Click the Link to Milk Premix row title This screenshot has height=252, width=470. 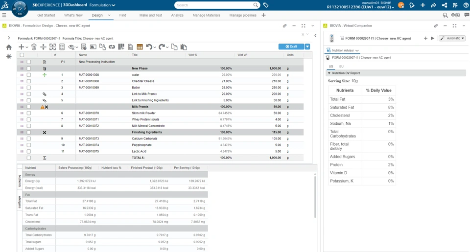point(144,94)
